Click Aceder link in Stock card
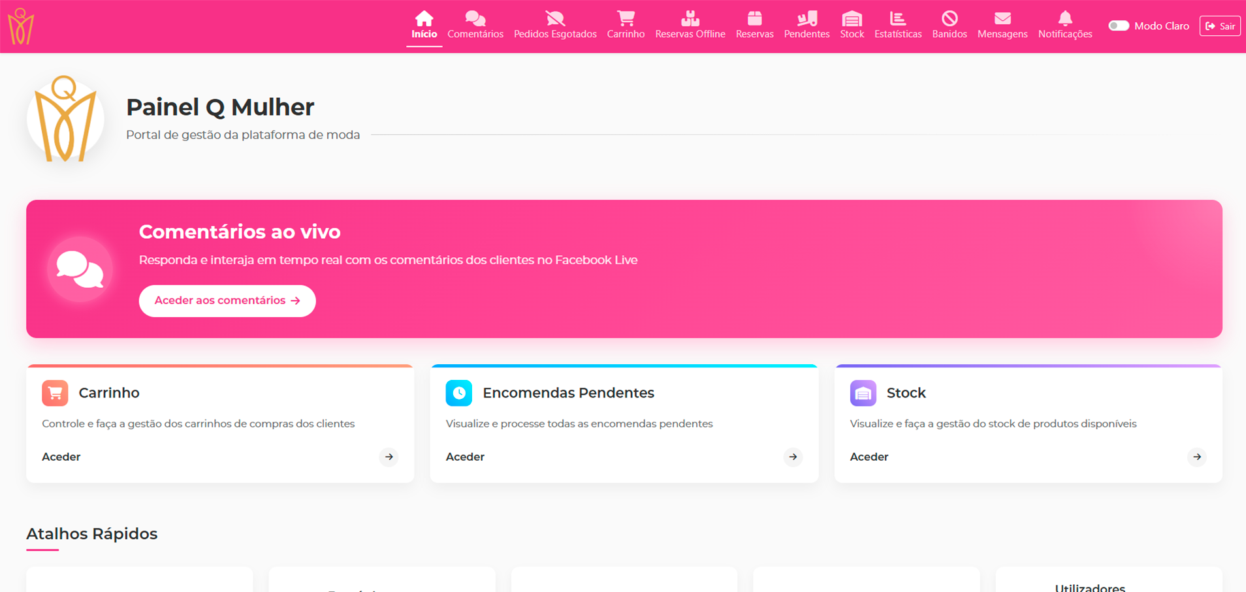This screenshot has width=1246, height=592. (869, 457)
